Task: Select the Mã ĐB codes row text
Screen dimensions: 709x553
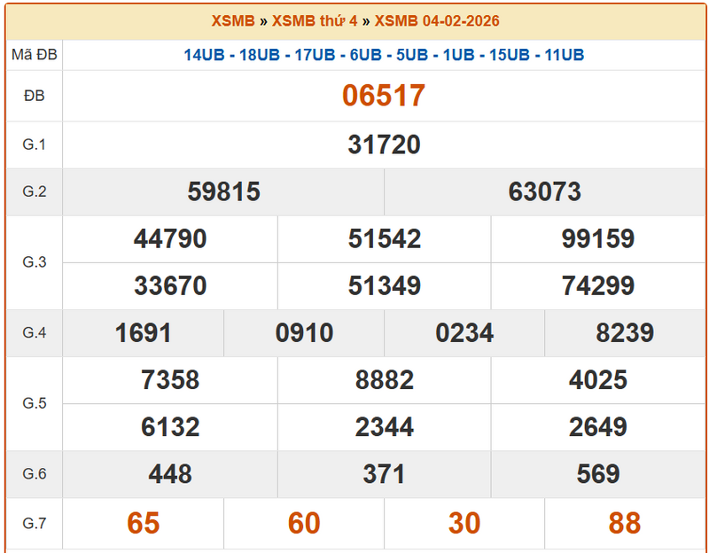Action: 384,55
